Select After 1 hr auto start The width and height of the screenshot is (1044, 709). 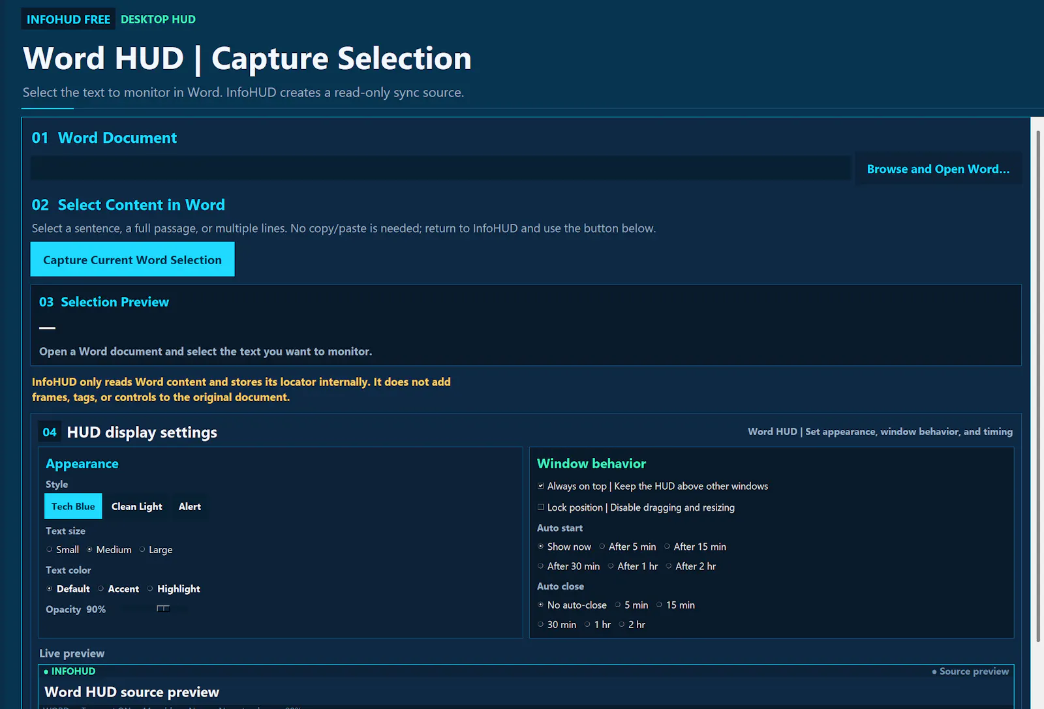[633, 566]
